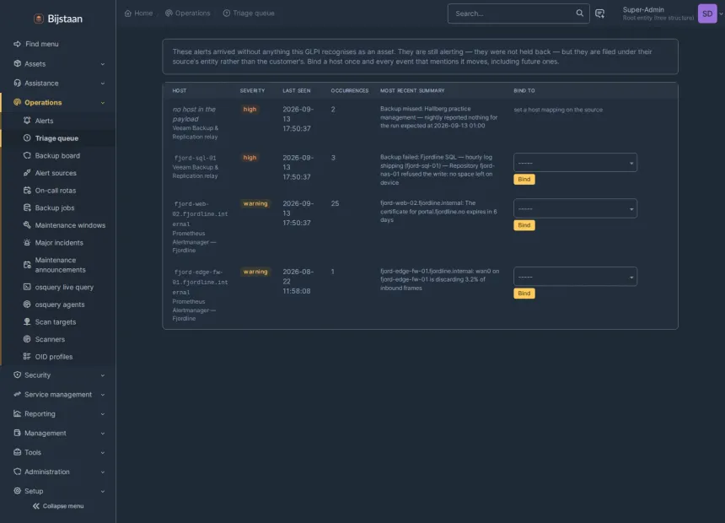Click the Maintenance announcements icon
The height and width of the screenshot is (523, 725).
click(x=27, y=265)
